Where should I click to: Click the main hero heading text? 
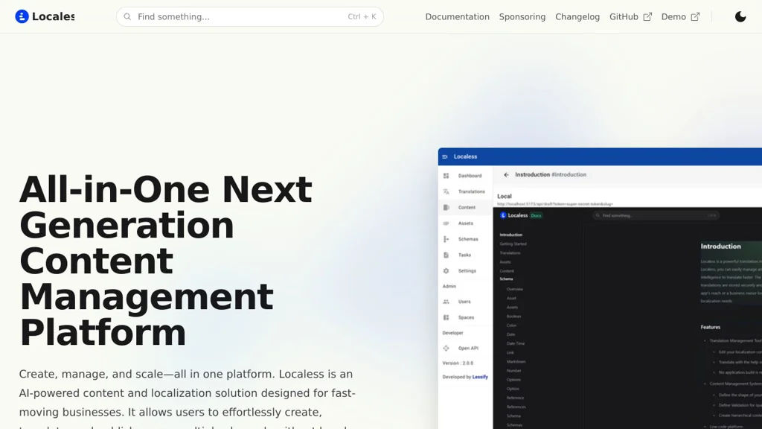(166, 261)
